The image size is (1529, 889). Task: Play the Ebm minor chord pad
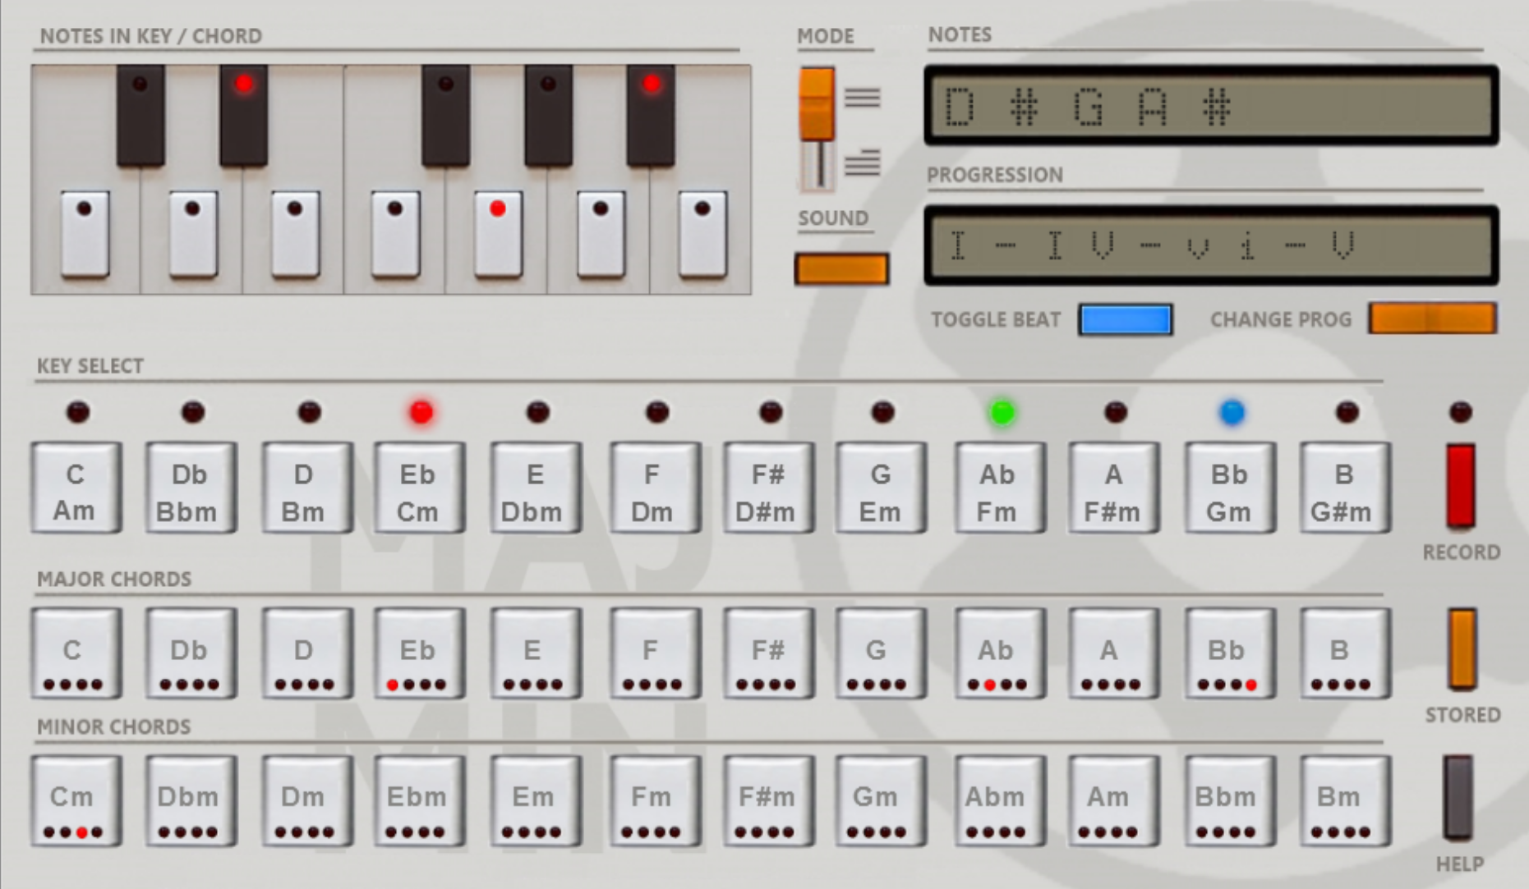(x=420, y=801)
